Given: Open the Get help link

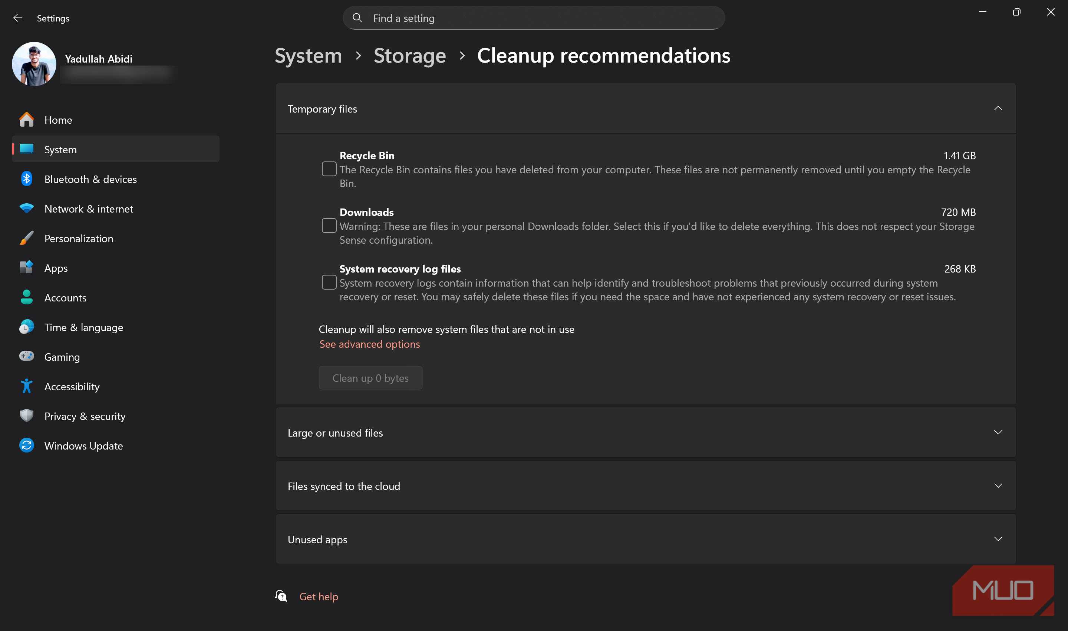Looking at the screenshot, I should point(319,597).
